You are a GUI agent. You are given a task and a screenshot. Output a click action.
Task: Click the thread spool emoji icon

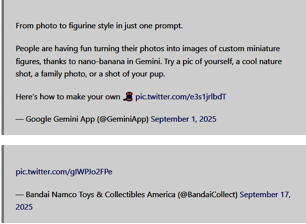point(128,96)
